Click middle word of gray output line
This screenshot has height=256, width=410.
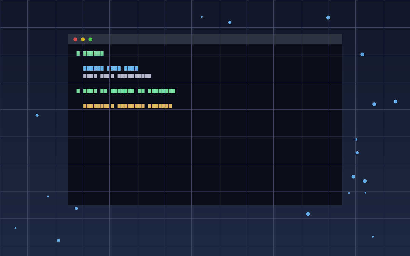tap(107, 76)
